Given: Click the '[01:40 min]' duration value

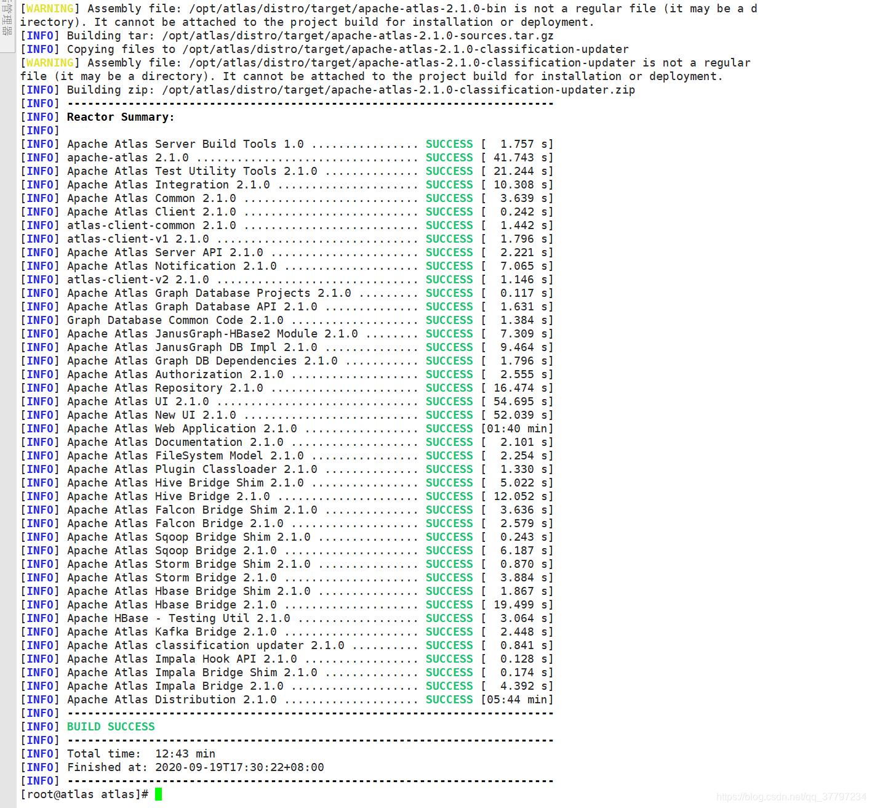Looking at the screenshot, I should click(x=517, y=429).
